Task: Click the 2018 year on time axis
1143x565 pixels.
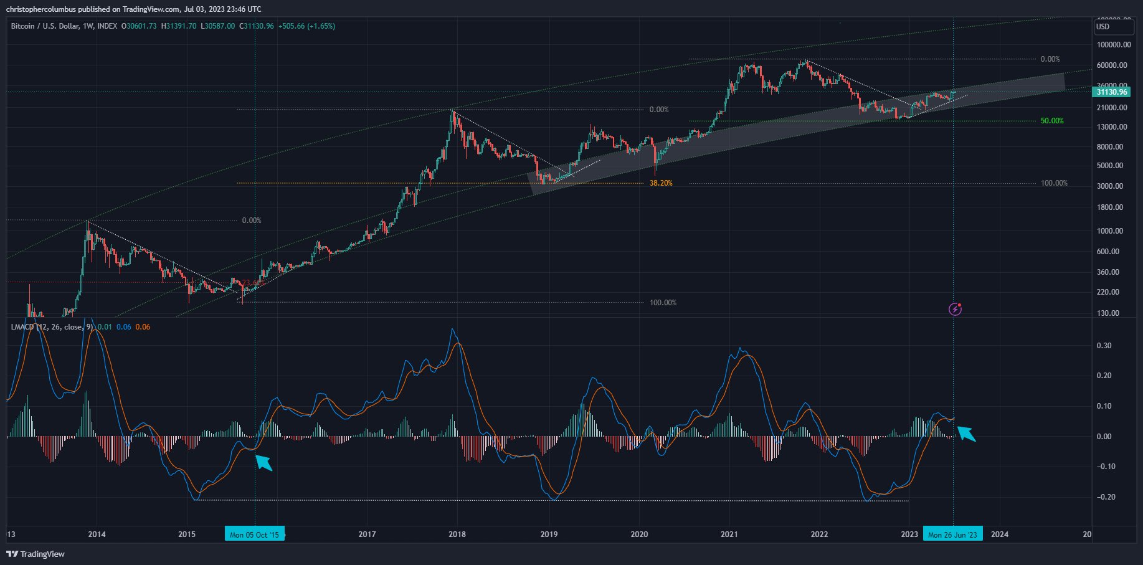Action: (x=457, y=534)
